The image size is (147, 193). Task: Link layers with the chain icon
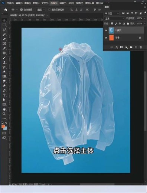coord(112,47)
